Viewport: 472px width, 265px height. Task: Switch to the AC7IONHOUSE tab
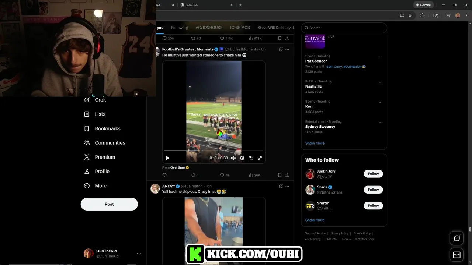(209, 28)
